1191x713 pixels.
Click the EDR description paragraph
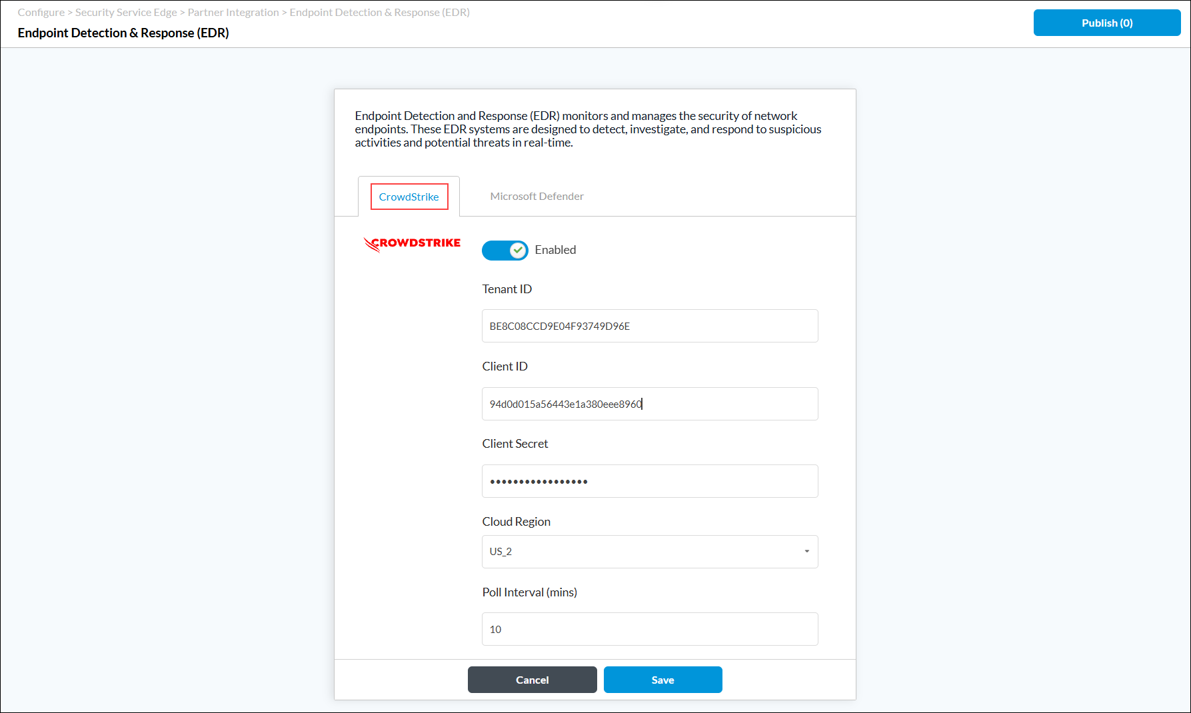(588, 129)
